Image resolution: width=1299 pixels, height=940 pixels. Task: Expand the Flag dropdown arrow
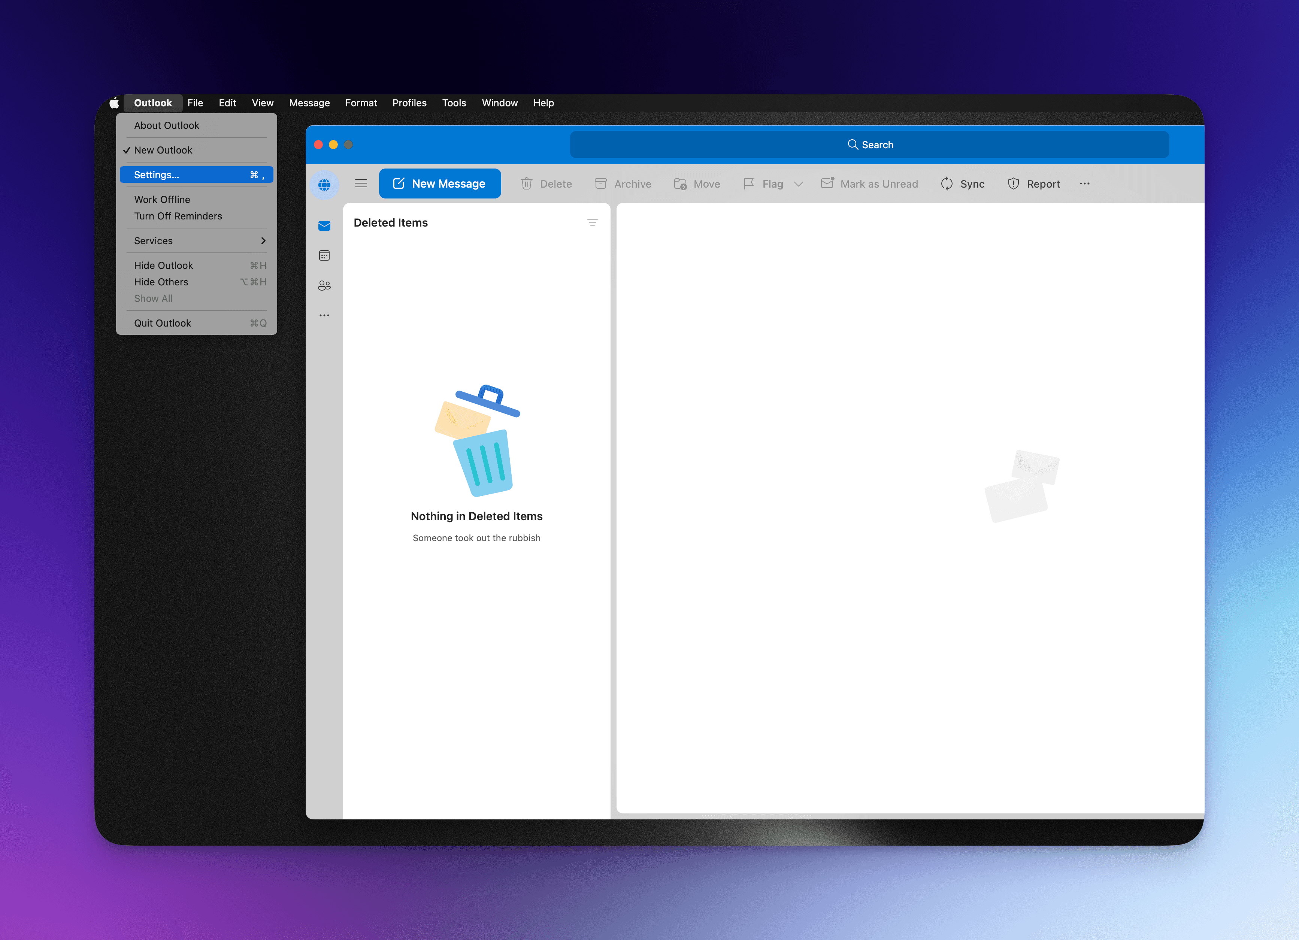tap(799, 184)
